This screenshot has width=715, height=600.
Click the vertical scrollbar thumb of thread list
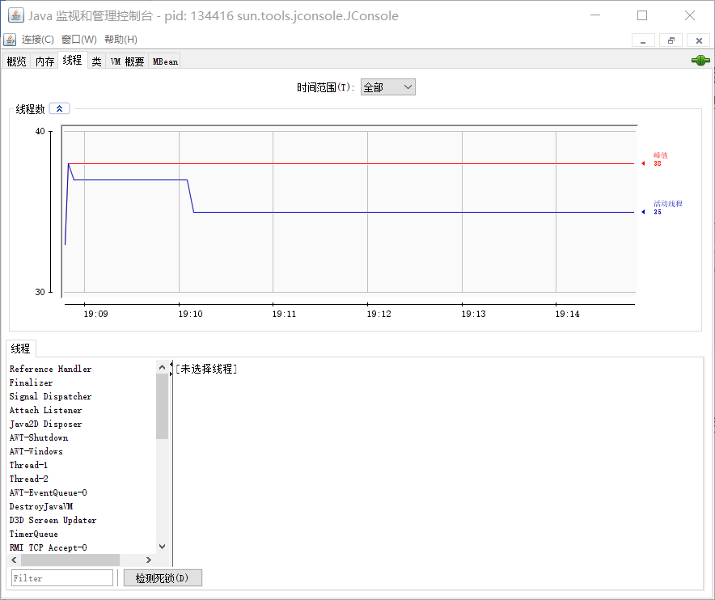coord(162,406)
